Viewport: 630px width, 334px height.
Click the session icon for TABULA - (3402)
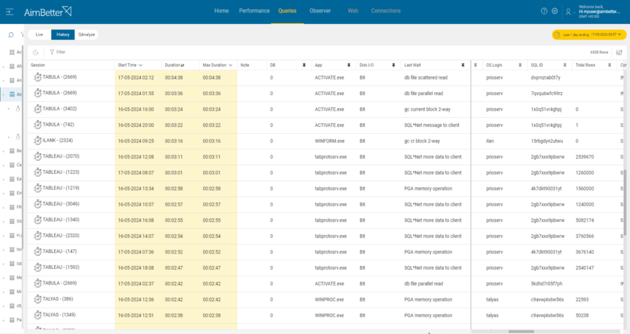pos(38,109)
